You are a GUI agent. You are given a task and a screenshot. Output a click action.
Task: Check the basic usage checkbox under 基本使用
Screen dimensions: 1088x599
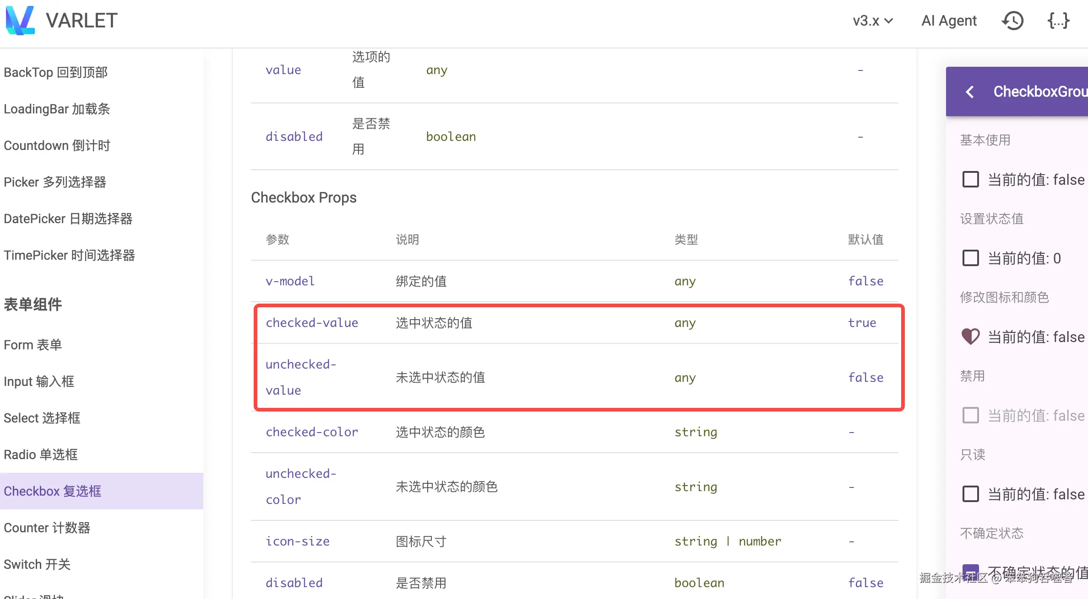[970, 179]
